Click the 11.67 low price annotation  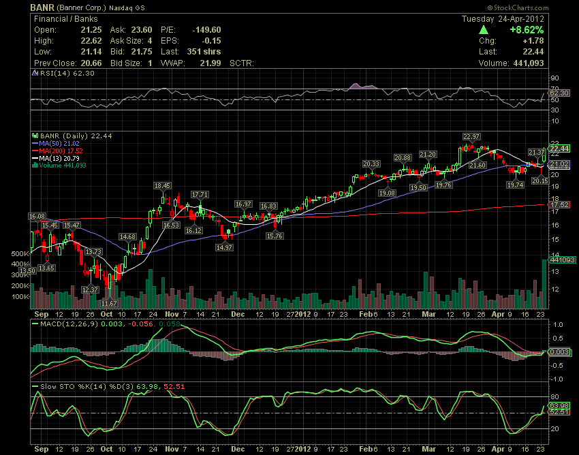coord(109,303)
